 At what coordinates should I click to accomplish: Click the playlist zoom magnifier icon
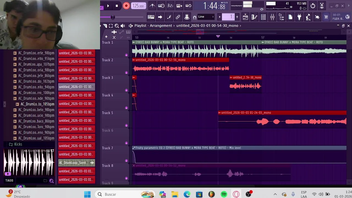(117, 26)
